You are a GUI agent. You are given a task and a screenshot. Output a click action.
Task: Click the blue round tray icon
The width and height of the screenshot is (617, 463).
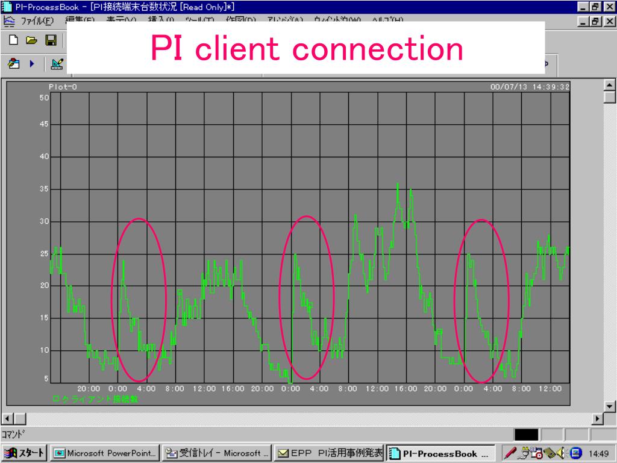[x=575, y=453]
